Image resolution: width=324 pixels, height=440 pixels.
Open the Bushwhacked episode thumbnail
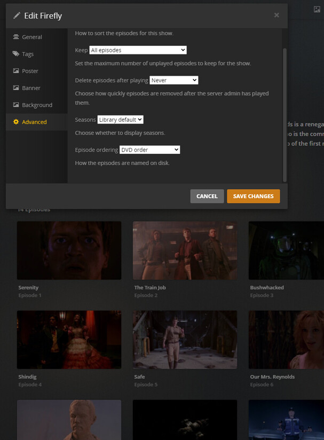click(x=287, y=250)
